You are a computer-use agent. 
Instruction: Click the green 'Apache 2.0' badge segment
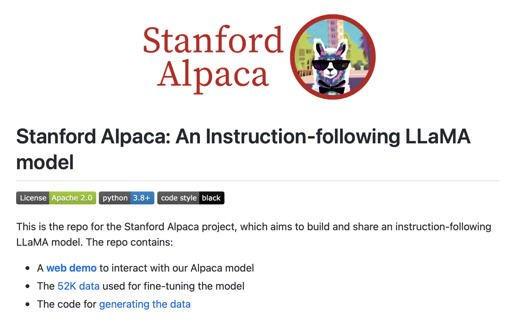[72, 198]
